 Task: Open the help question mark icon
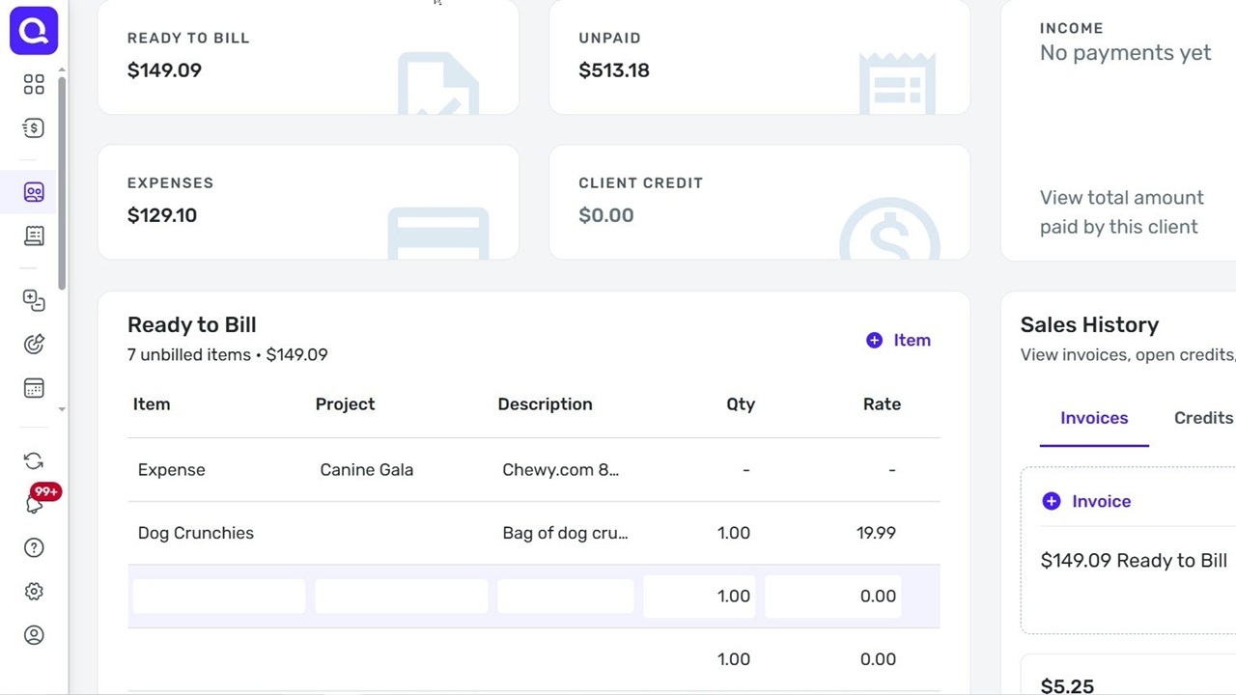coord(34,547)
